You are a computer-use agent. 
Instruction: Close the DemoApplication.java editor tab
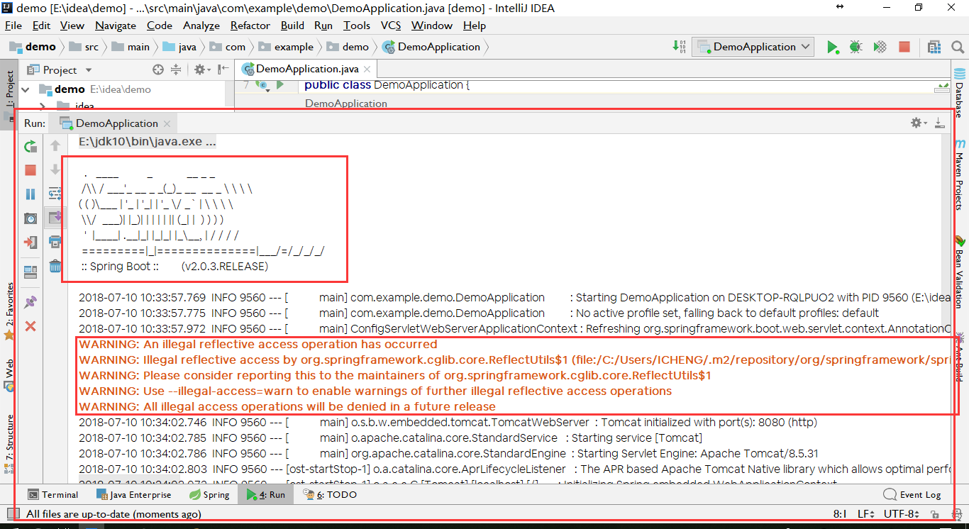367,69
